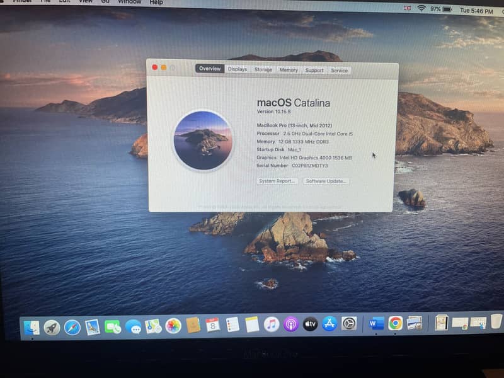Click the macOS Catalina title text

(x=294, y=103)
